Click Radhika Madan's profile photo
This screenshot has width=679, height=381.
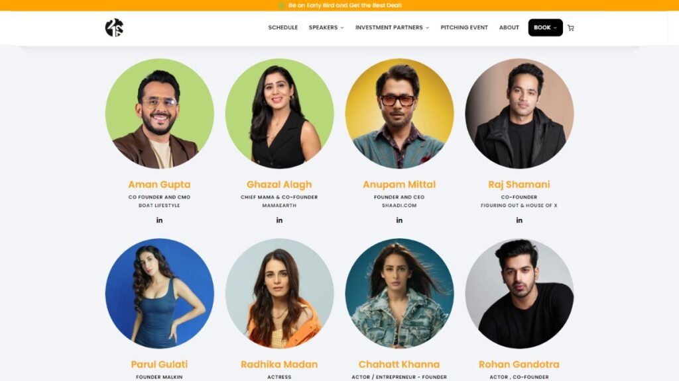(279, 293)
